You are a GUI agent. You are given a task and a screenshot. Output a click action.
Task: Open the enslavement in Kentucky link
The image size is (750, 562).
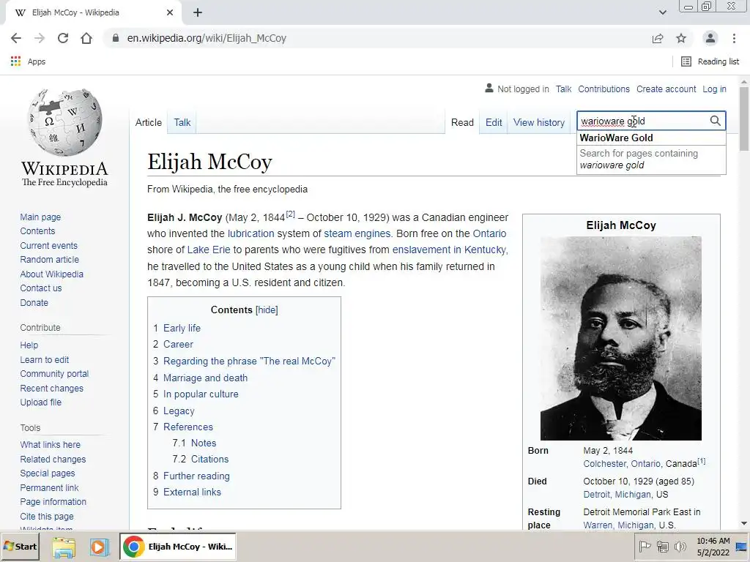449,250
